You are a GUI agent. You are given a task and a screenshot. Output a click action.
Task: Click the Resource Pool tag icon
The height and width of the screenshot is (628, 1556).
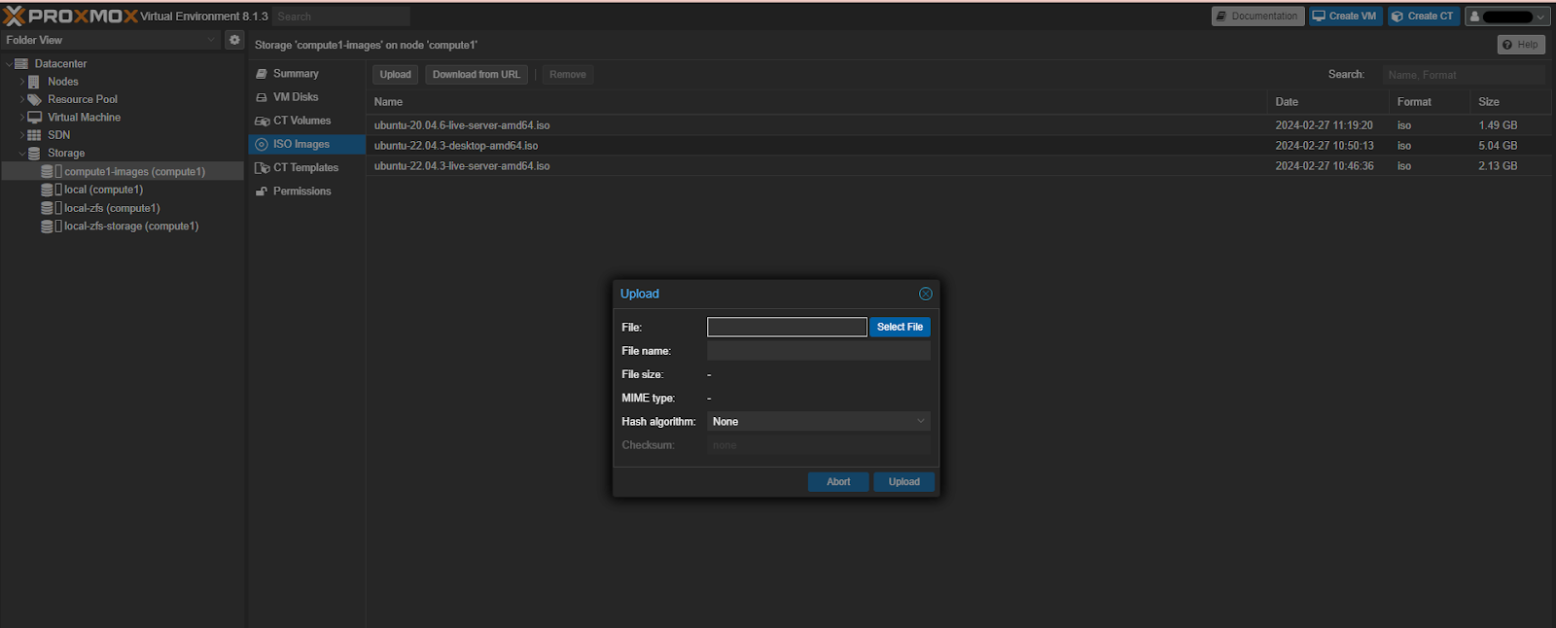(35, 99)
